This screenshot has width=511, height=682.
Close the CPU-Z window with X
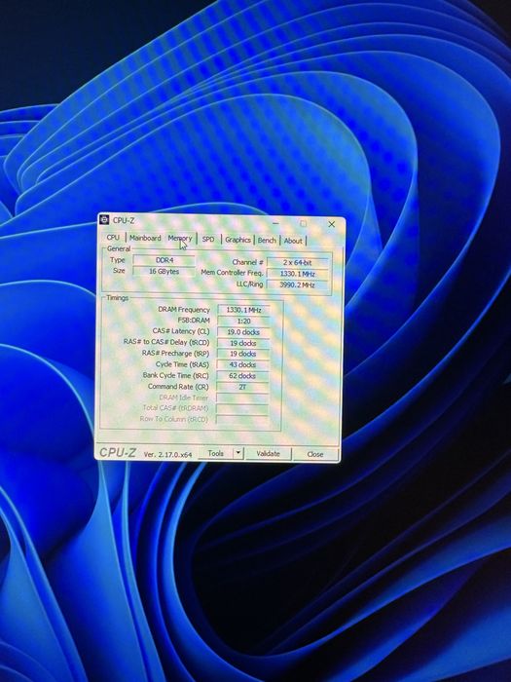332,224
